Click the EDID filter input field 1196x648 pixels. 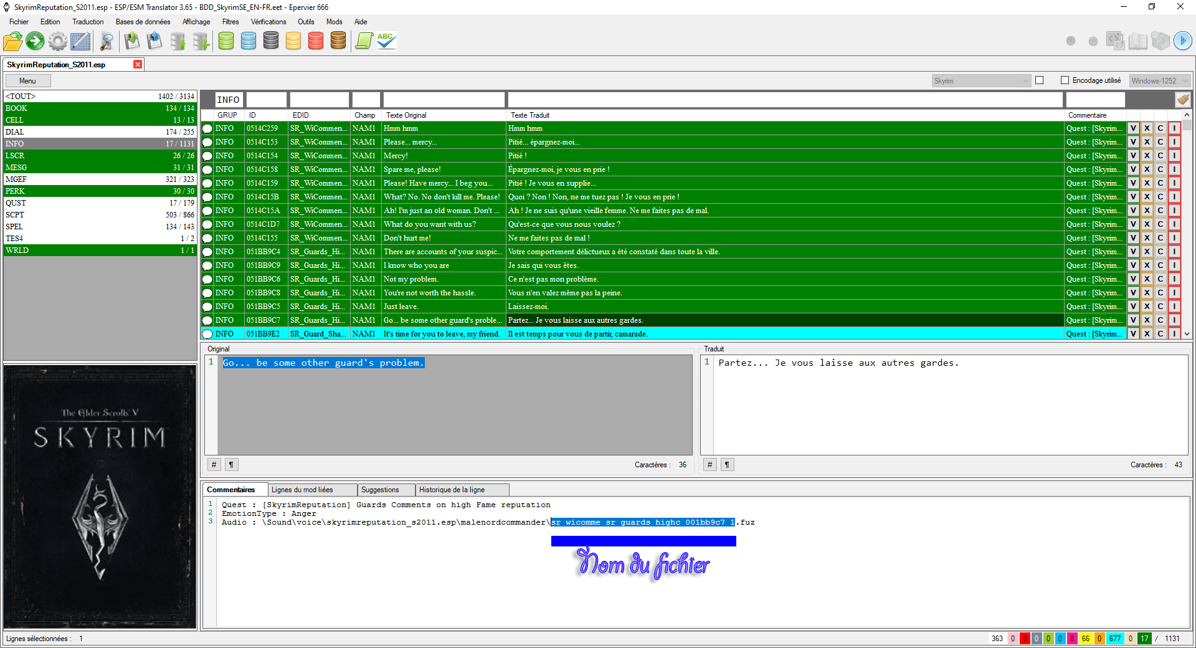tap(320, 100)
